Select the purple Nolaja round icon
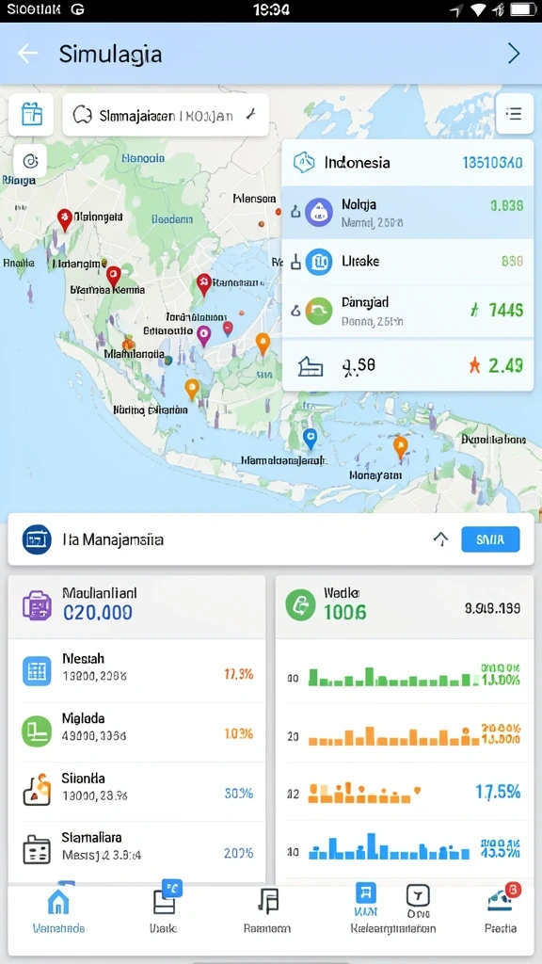Image resolution: width=542 pixels, height=964 pixels. (x=318, y=213)
